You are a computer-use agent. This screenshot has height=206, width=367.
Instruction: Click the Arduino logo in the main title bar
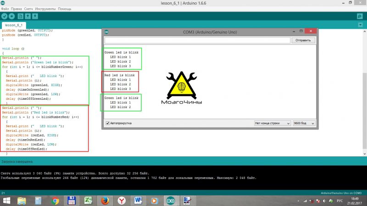click(x=3, y=3)
